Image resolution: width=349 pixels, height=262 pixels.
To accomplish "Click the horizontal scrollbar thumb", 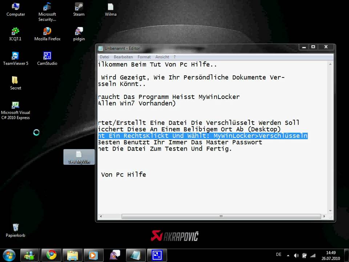I will 221,216.
